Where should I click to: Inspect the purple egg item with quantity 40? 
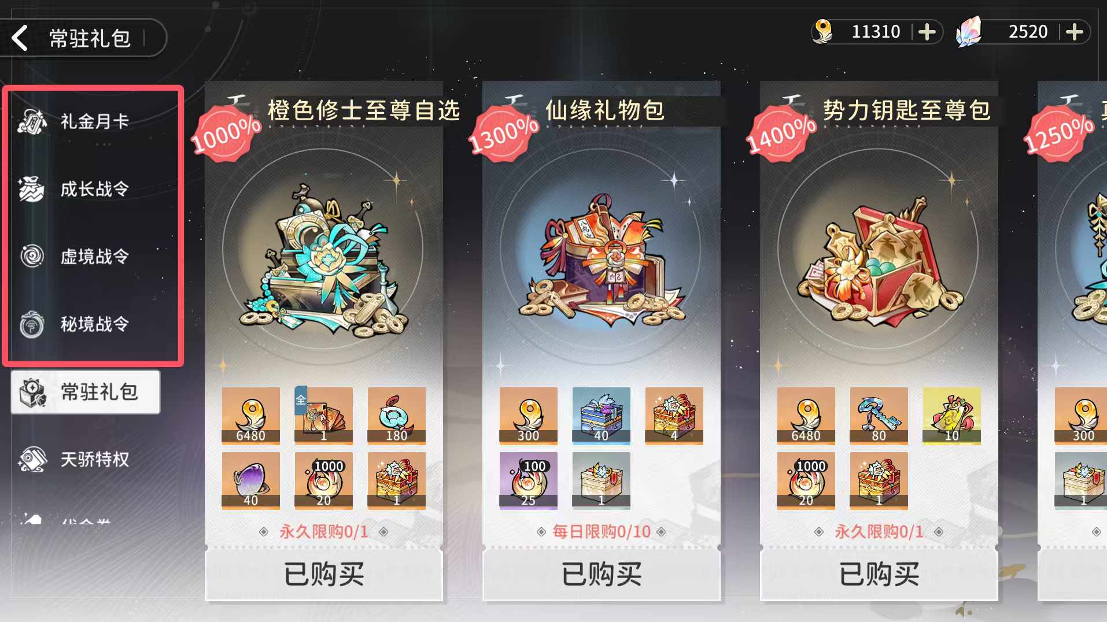[250, 480]
